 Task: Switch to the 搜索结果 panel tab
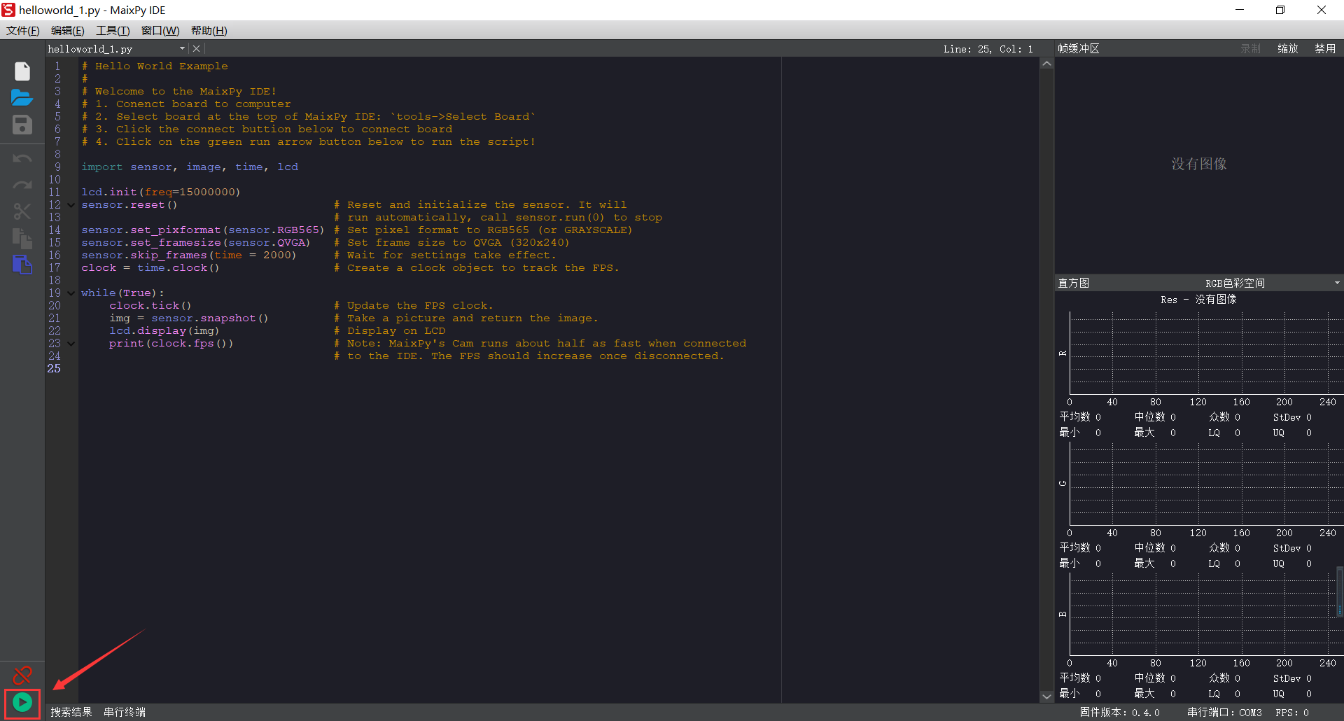71,712
